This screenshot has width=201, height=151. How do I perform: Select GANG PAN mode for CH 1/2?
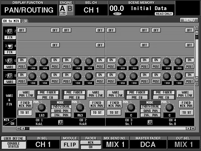61,111
